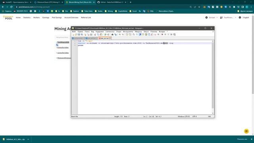254x143 pixels.
Task: Open the Mining bookmarks folder
Action: pos(109,11)
